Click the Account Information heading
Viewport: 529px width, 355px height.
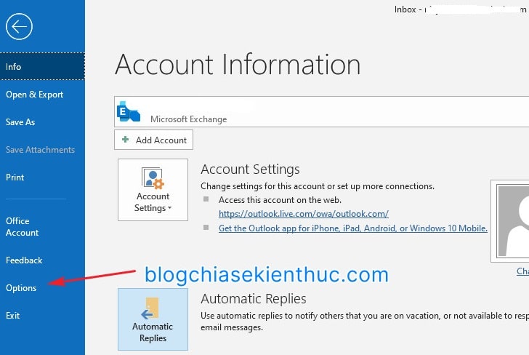coord(238,64)
